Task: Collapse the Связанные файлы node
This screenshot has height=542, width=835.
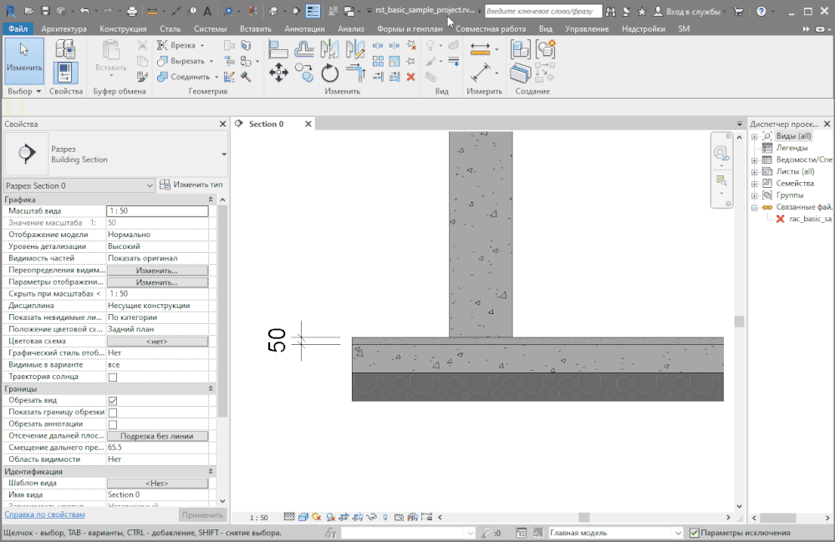Action: tap(755, 207)
